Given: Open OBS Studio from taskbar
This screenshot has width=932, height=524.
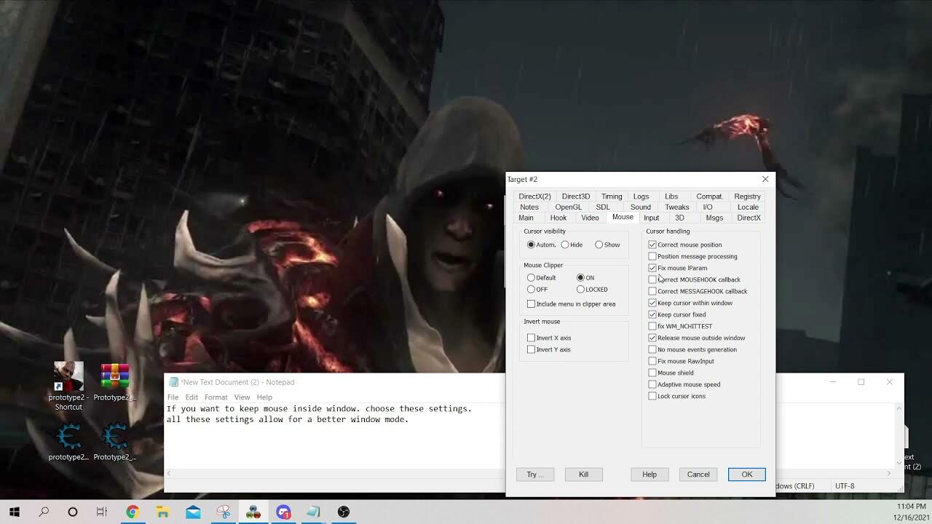Looking at the screenshot, I should pyautogui.click(x=344, y=512).
